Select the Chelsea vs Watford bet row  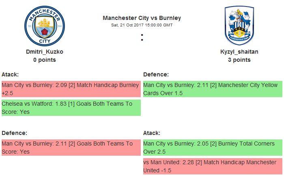point(71,108)
